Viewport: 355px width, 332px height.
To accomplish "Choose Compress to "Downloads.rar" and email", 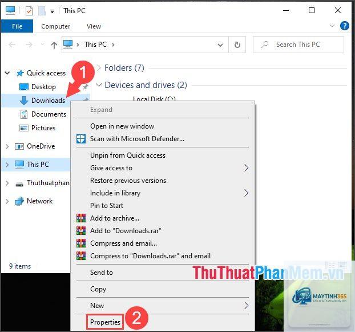I will [163, 256].
